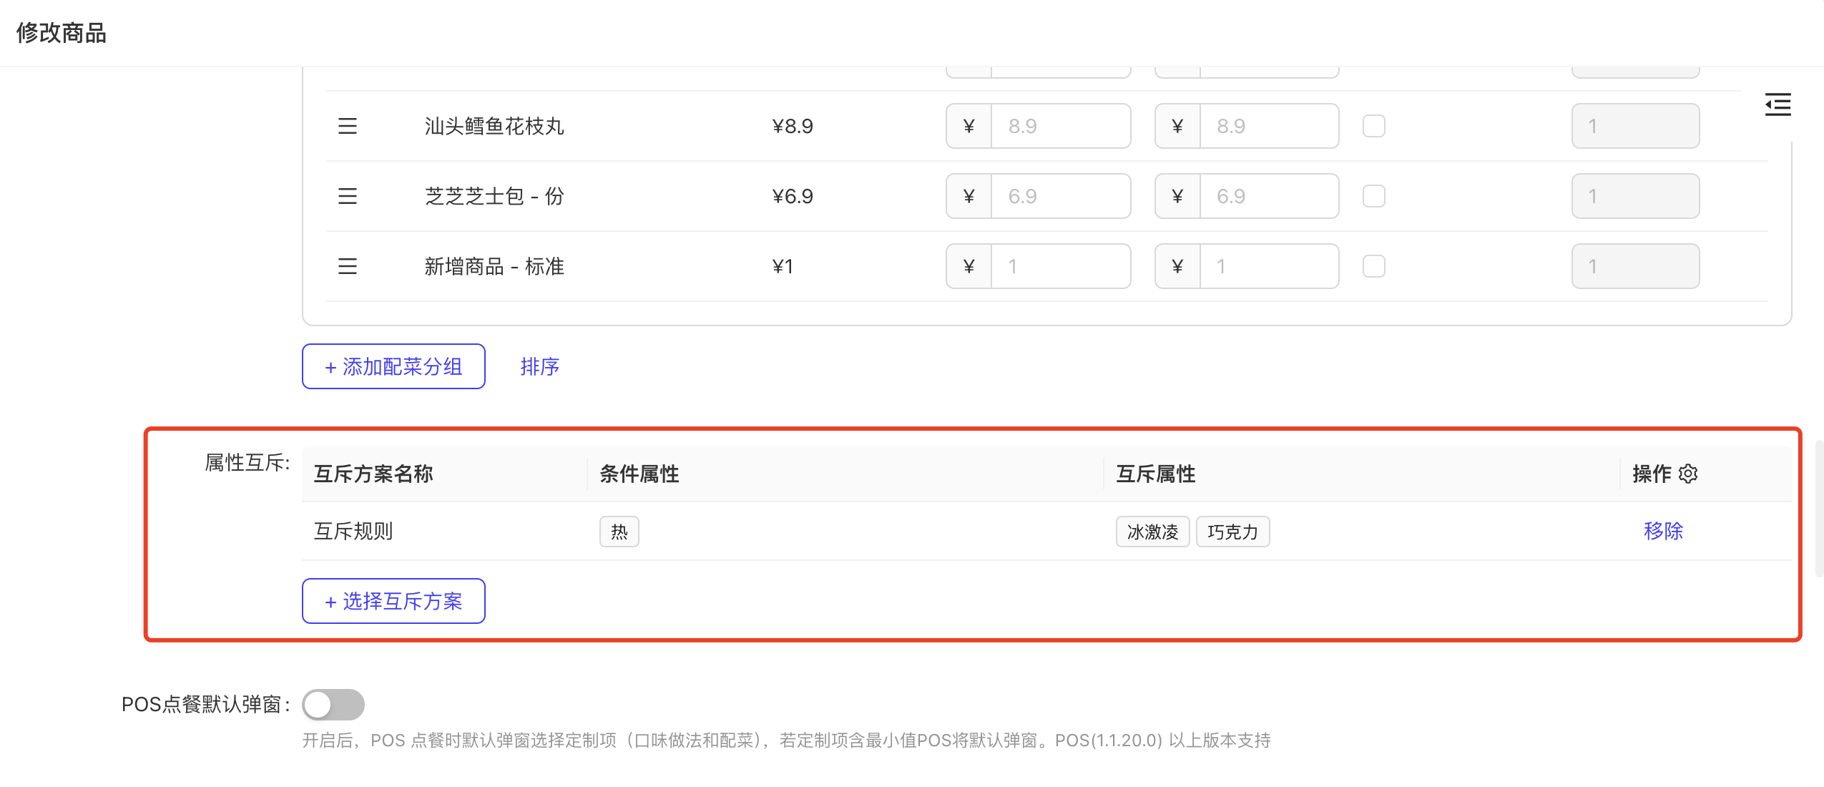Click first price field of 汕头鳕鱼花枝丸 row

point(1060,126)
